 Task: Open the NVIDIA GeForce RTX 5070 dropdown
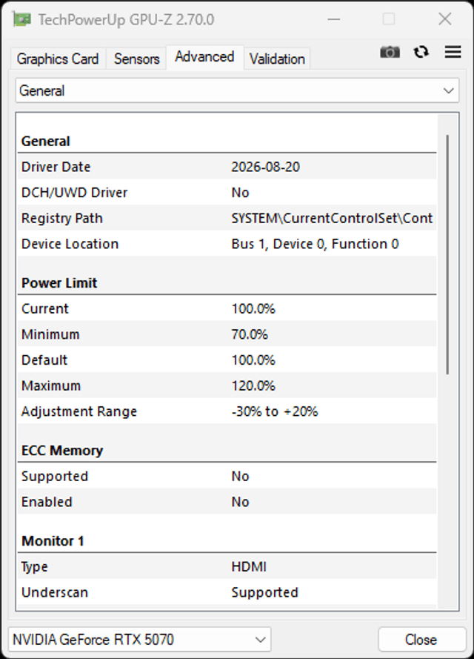click(x=140, y=639)
